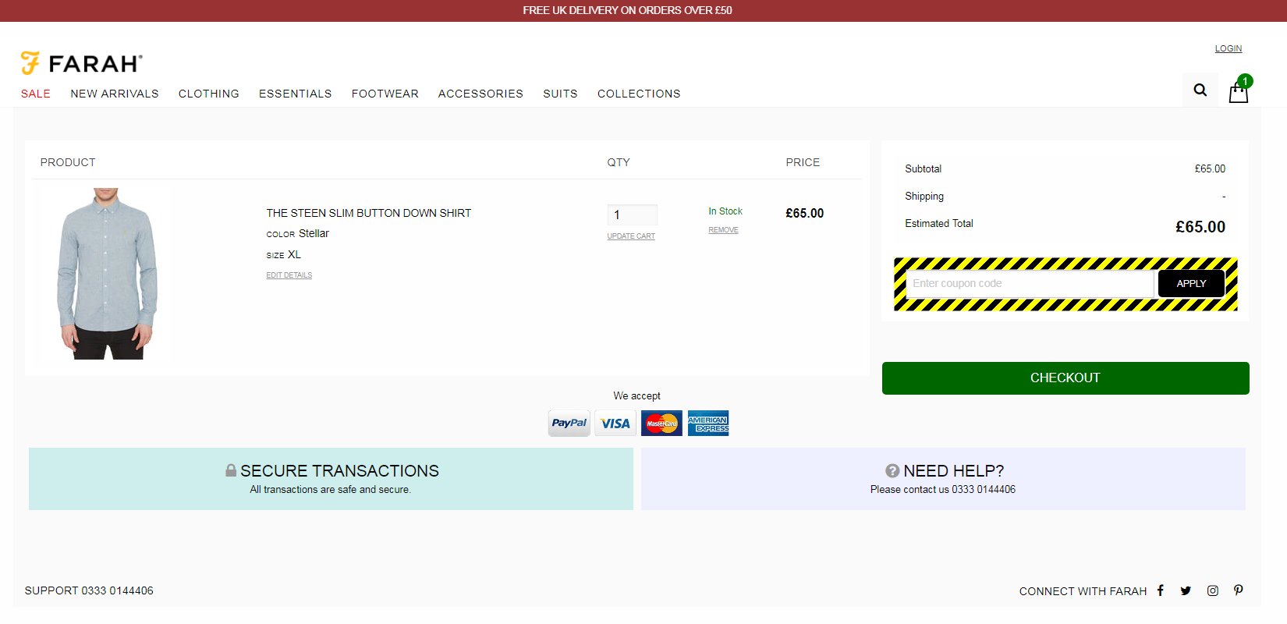Image resolution: width=1287 pixels, height=624 pixels.
Task: Visit Farah's Twitter page icon
Action: [1186, 590]
